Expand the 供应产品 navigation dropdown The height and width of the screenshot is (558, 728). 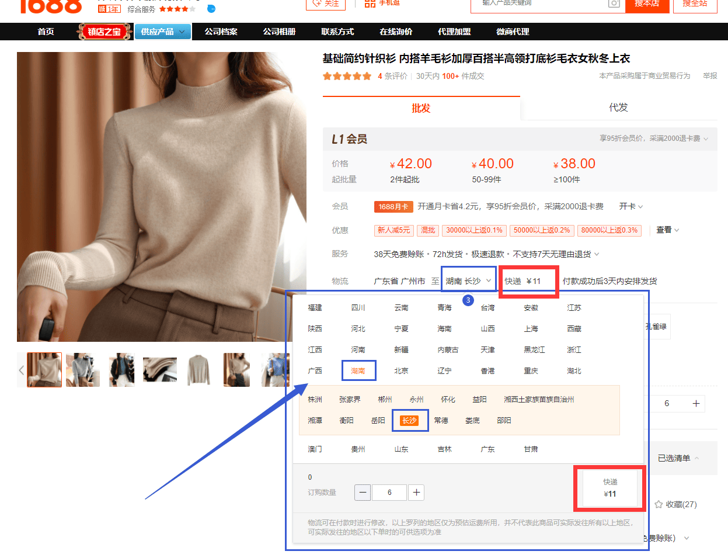coord(163,32)
